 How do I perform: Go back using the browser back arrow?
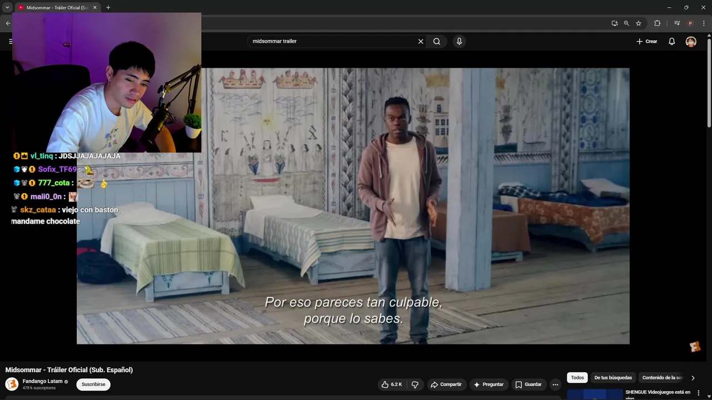point(8,23)
